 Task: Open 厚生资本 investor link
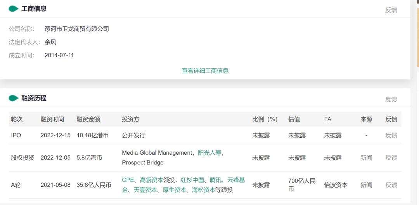click(175, 190)
